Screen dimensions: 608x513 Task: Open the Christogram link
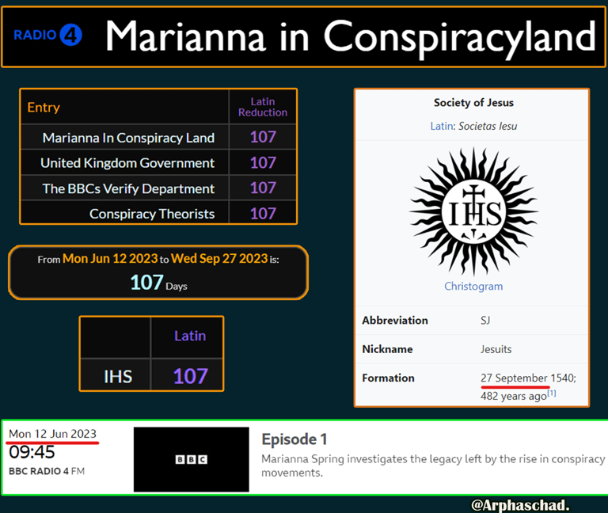(x=473, y=286)
